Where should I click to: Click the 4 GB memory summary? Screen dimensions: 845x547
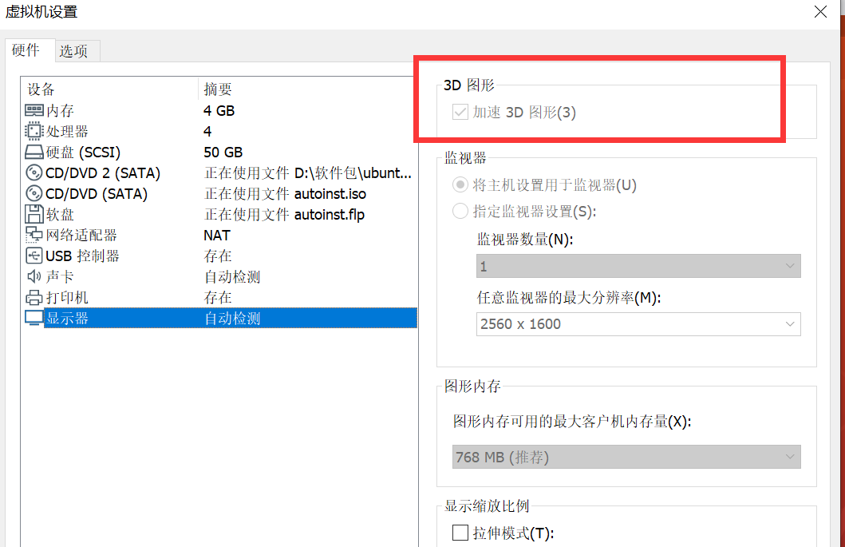coord(219,110)
